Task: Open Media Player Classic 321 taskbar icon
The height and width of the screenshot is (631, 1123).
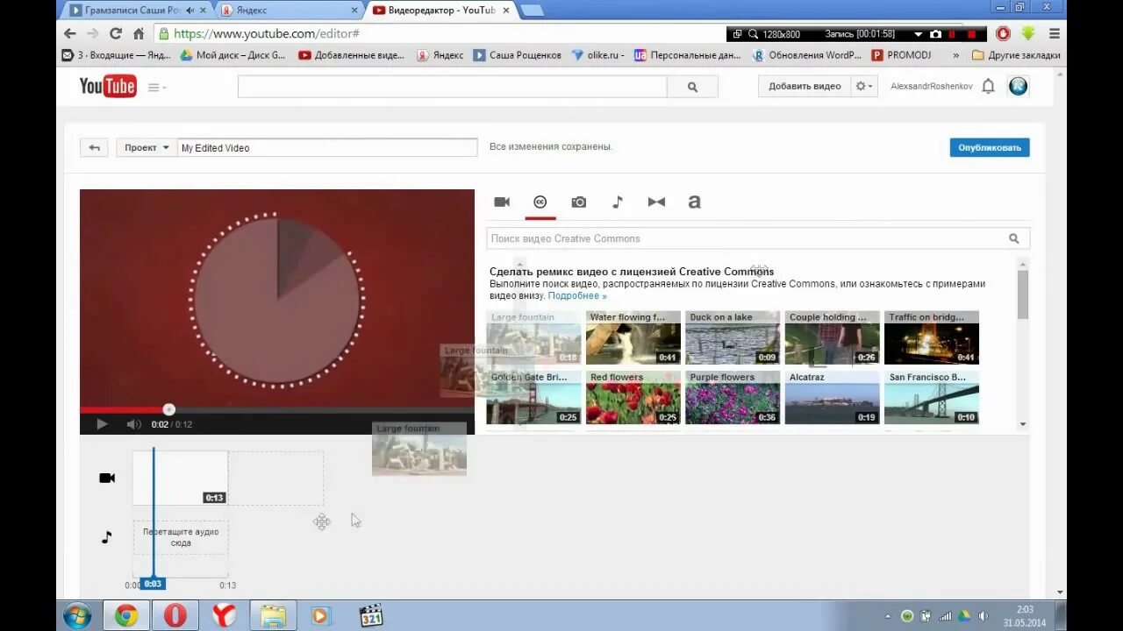Action: (x=371, y=616)
